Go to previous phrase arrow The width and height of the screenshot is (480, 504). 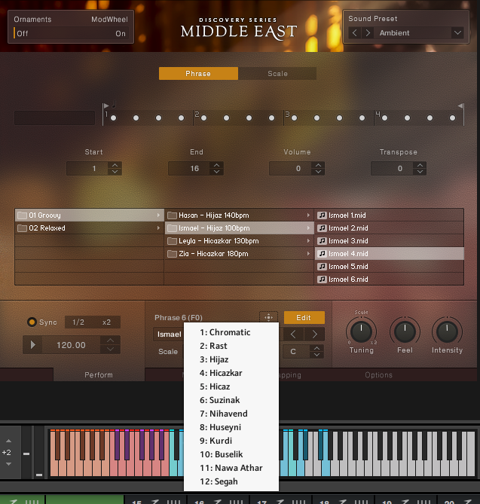coord(293,334)
